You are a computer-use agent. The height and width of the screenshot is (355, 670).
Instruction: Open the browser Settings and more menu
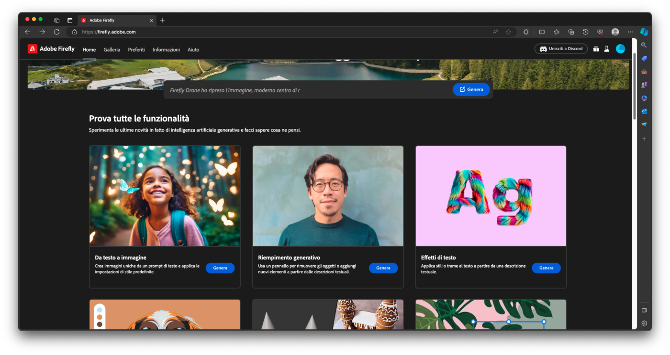[630, 32]
